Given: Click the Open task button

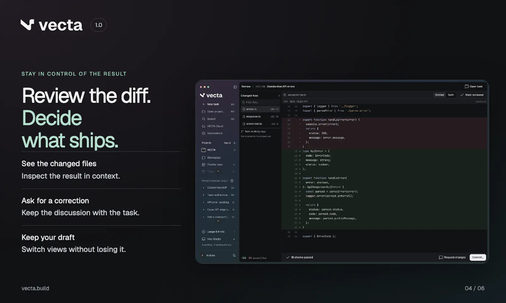Looking at the screenshot, I should point(473,86).
